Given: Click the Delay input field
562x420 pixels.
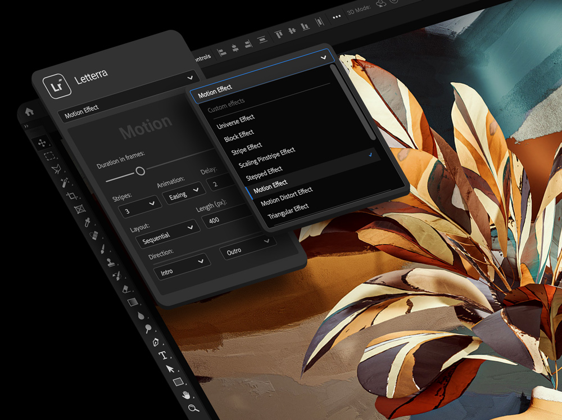Looking at the screenshot, I should (221, 182).
